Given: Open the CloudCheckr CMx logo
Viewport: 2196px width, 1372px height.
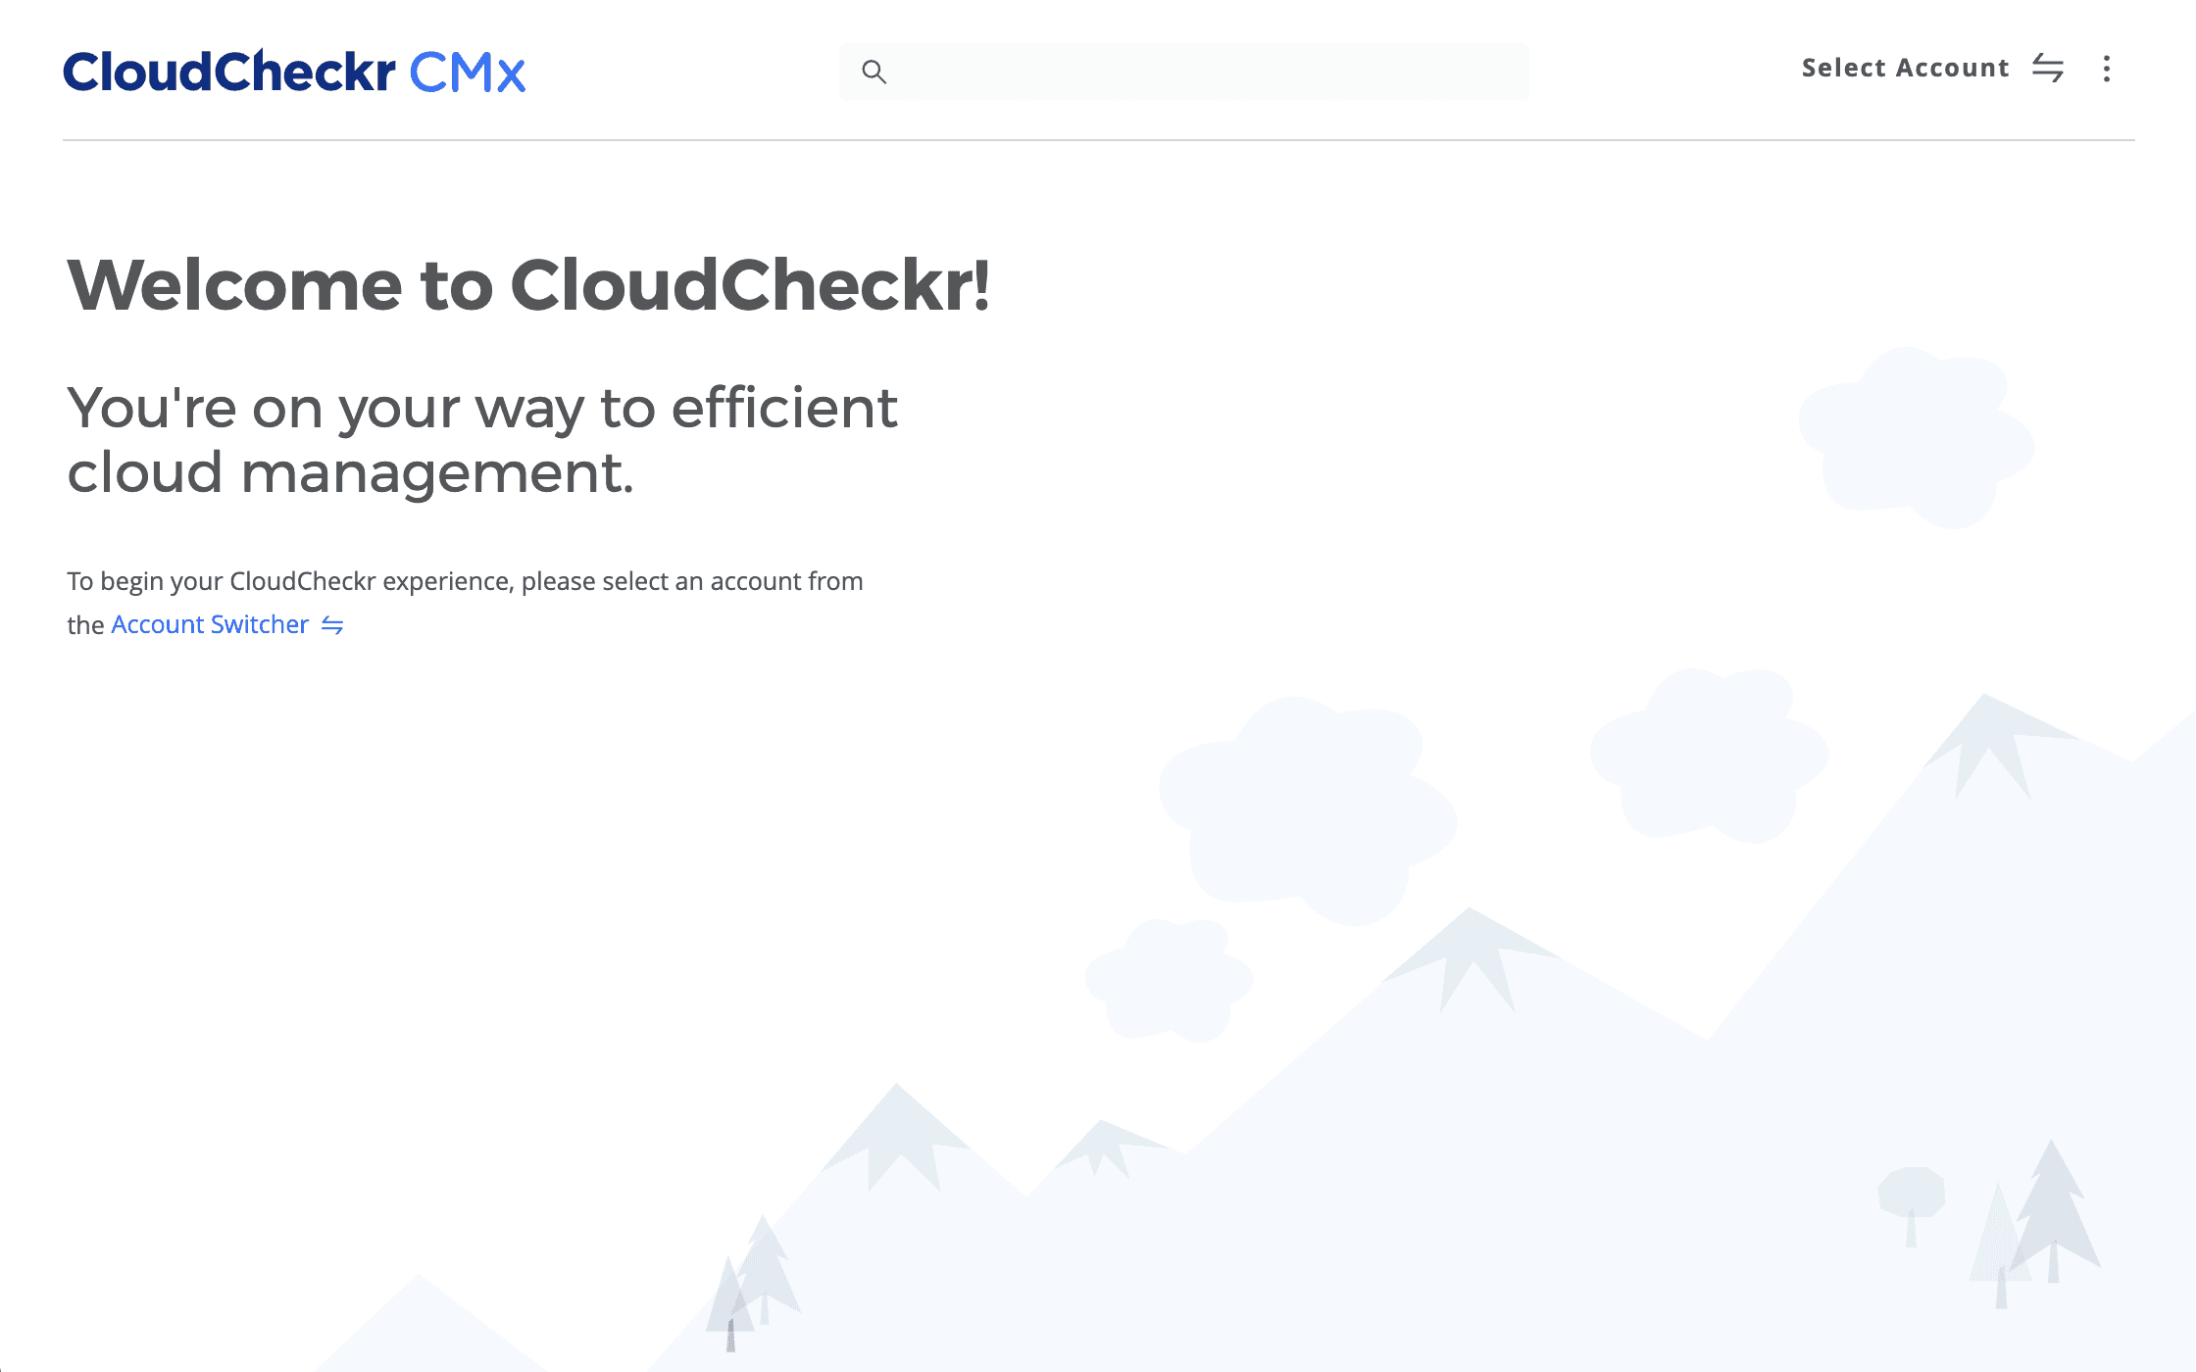Looking at the screenshot, I should tap(296, 68).
